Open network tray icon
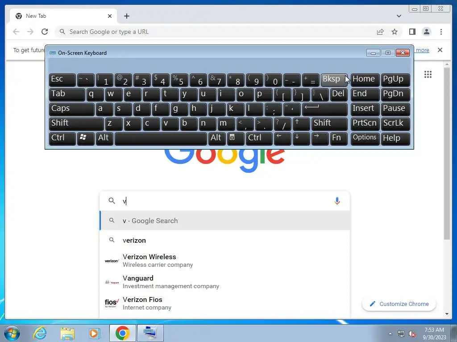Viewport: 457px width, 342px height. pyautogui.click(x=401, y=334)
